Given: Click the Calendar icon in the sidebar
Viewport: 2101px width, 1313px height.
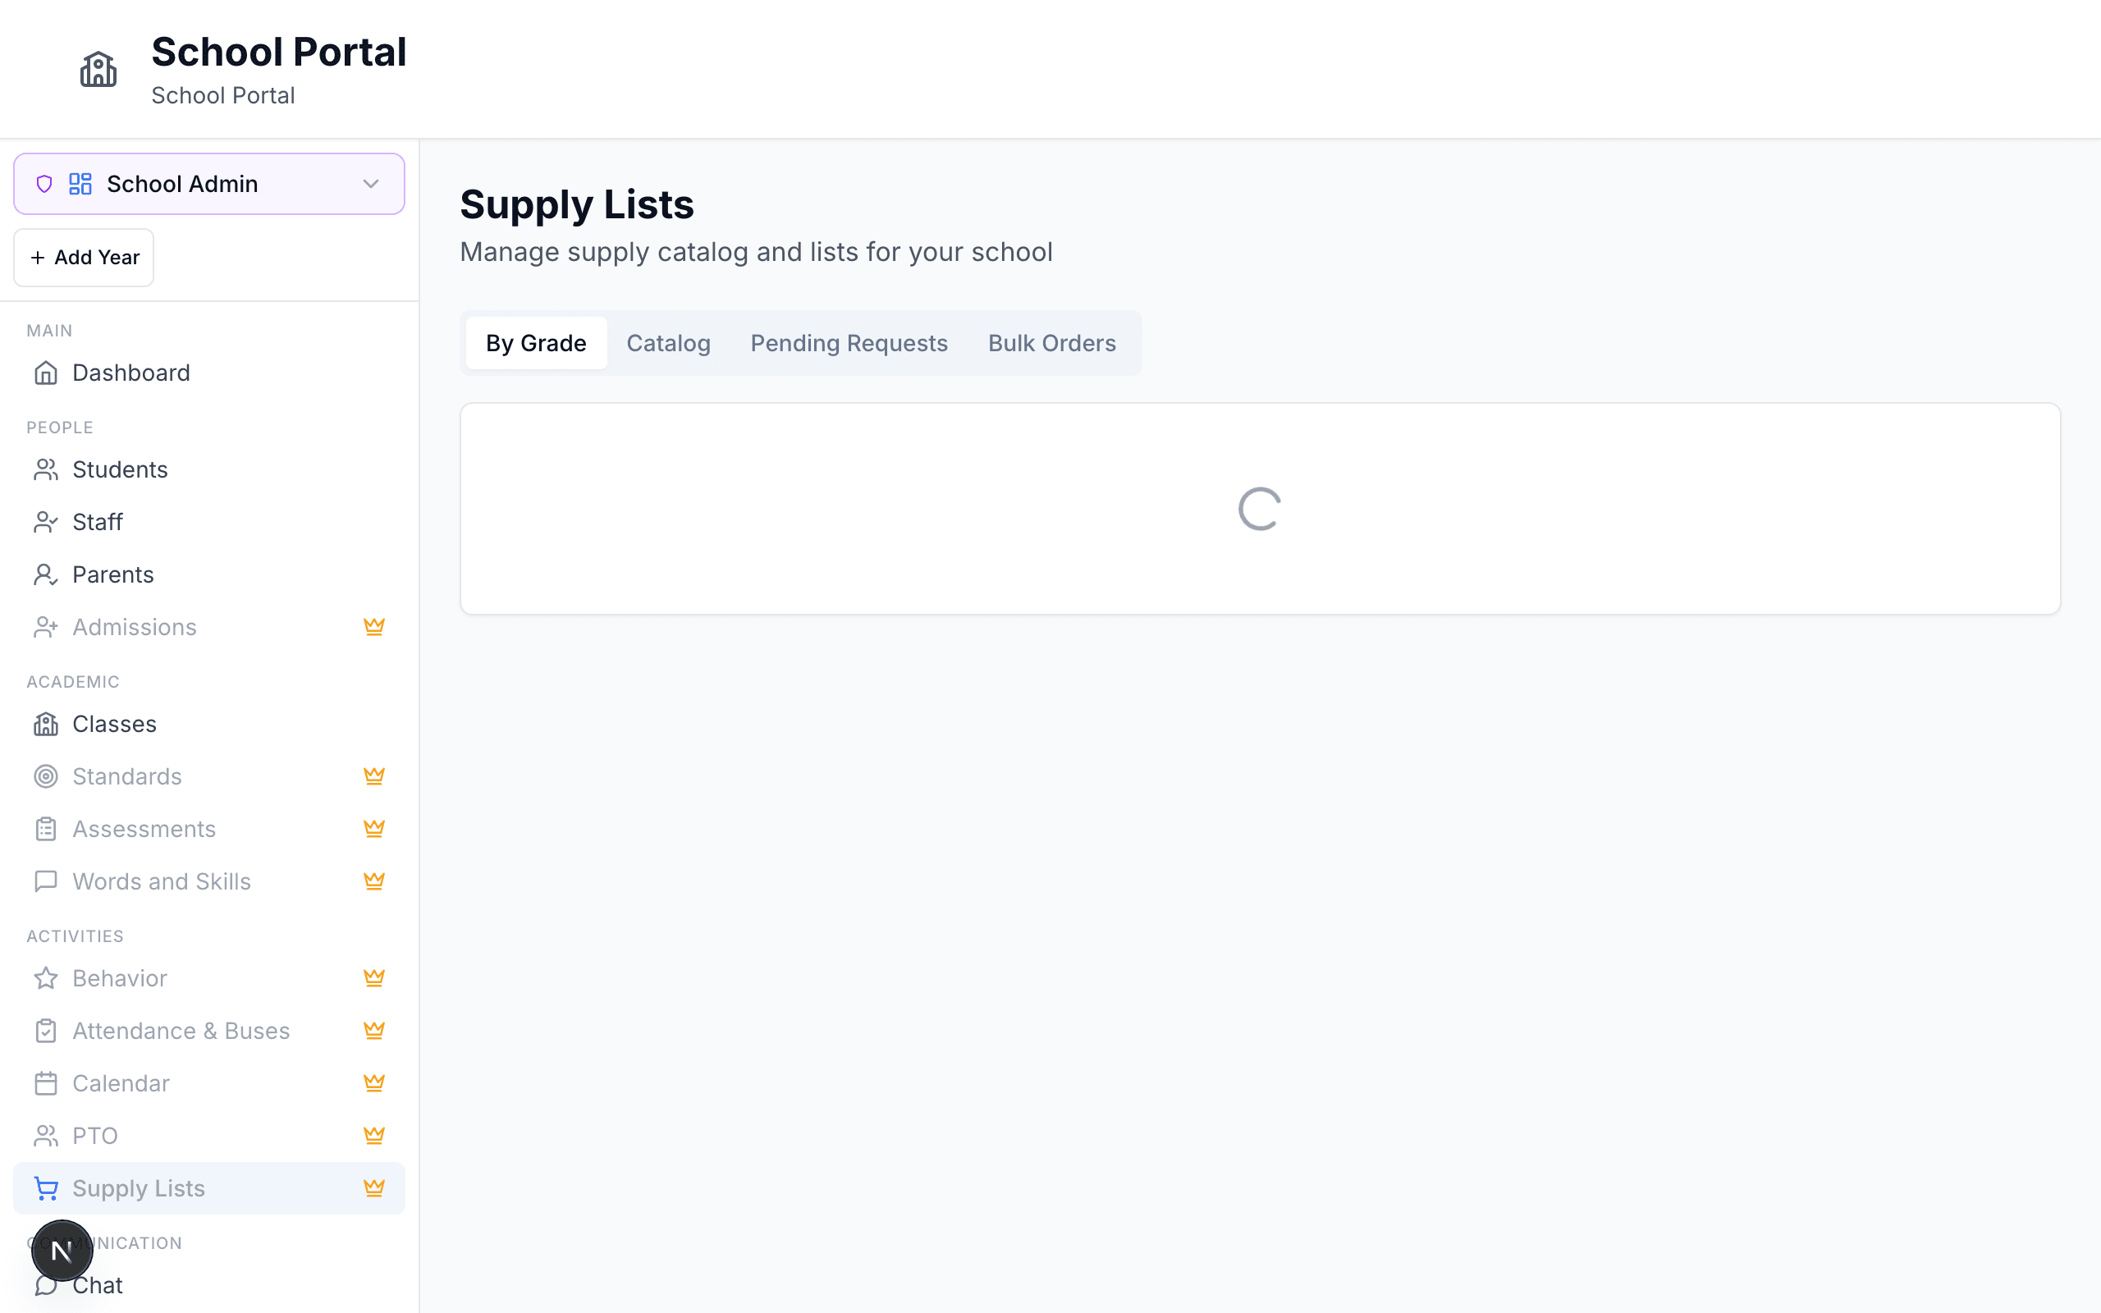Looking at the screenshot, I should point(45,1083).
